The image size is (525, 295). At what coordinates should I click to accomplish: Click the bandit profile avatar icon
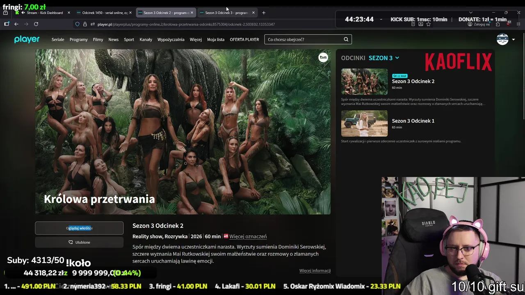[502, 39]
